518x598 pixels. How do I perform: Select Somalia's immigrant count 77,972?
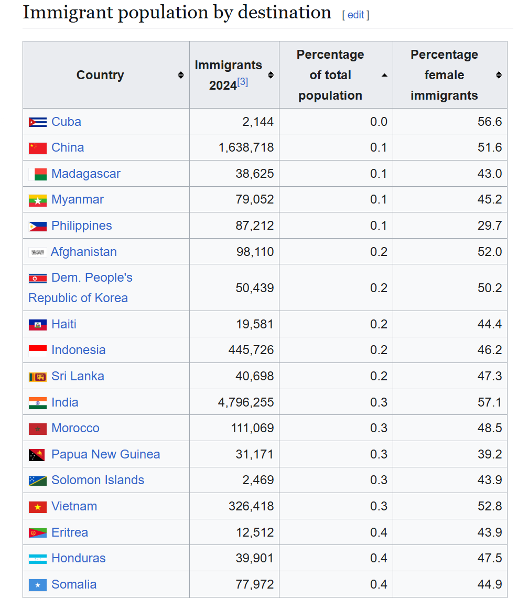255,584
